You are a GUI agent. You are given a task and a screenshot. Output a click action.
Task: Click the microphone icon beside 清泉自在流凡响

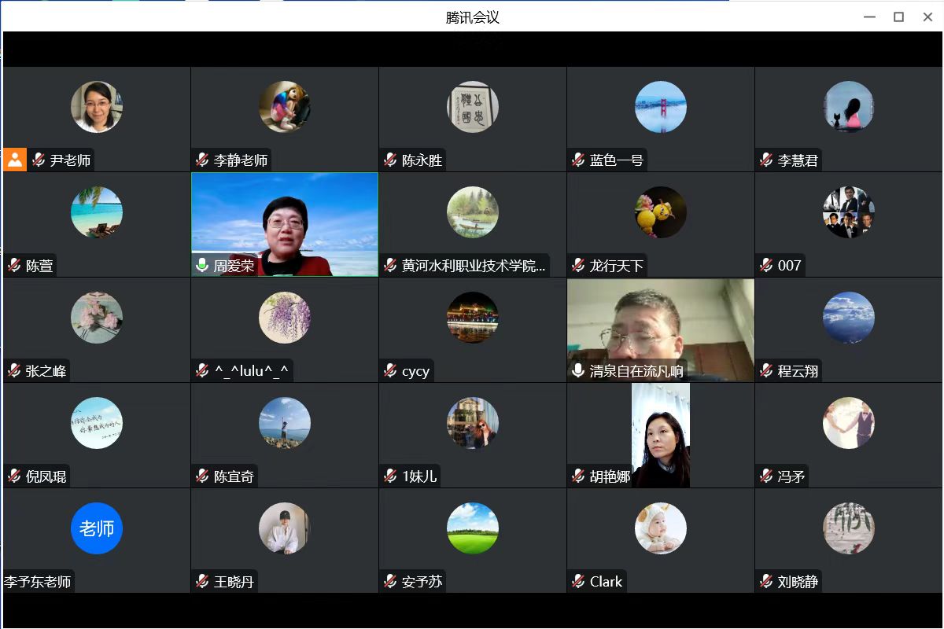pyautogui.click(x=578, y=371)
